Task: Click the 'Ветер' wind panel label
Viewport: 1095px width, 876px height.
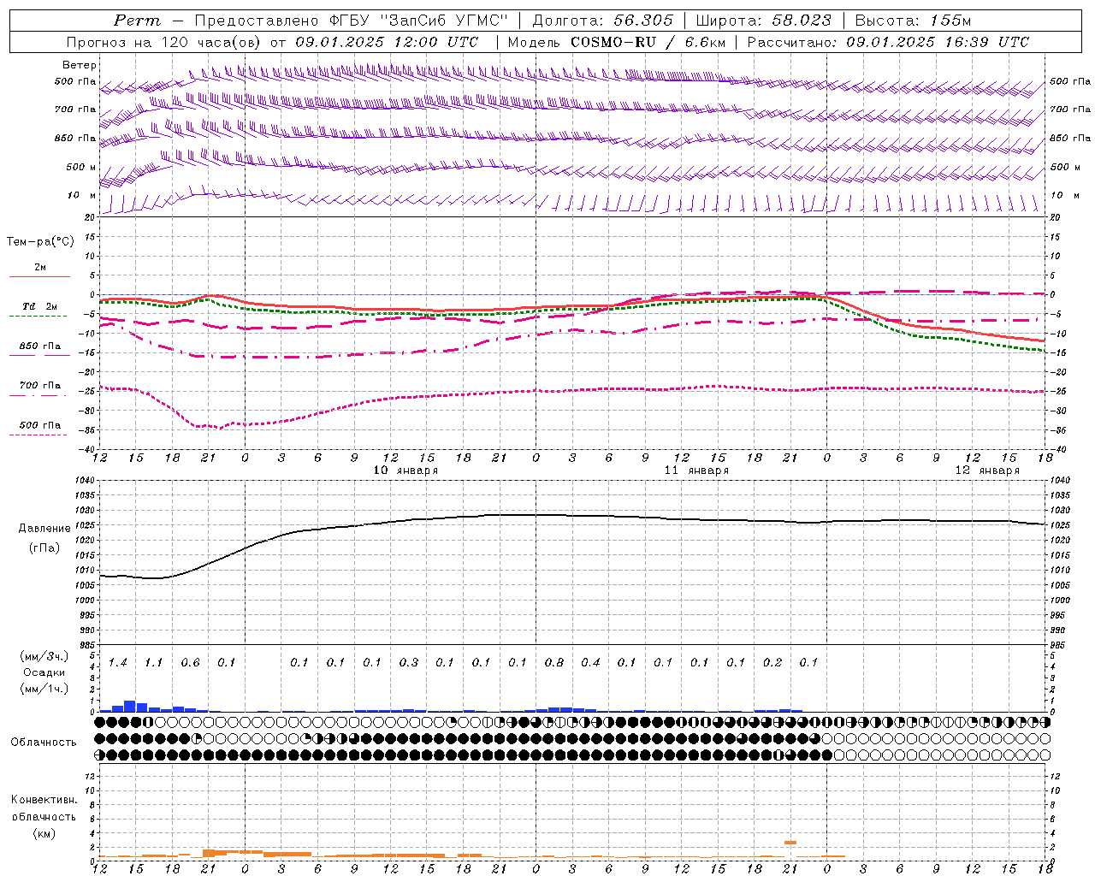Action: point(80,65)
